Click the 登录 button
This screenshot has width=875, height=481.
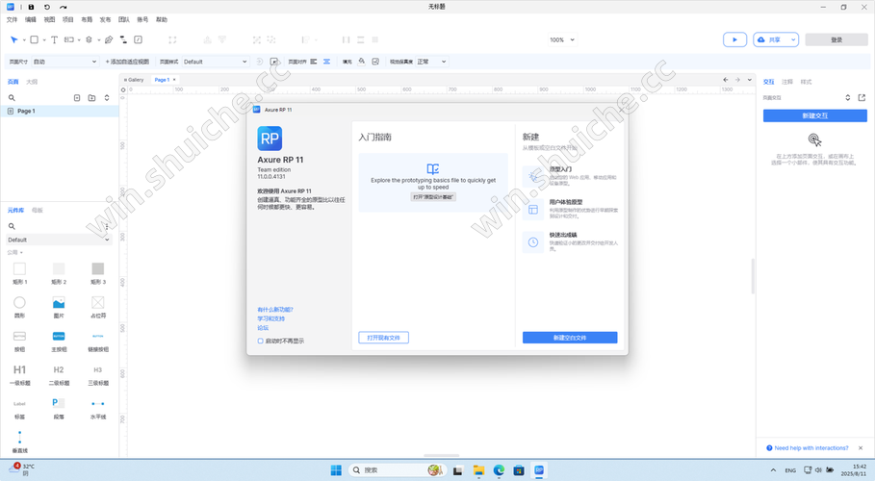(x=836, y=39)
